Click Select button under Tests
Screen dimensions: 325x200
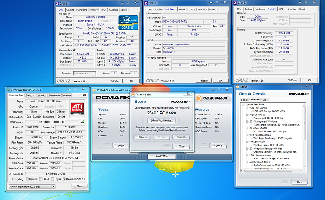click(x=122, y=145)
